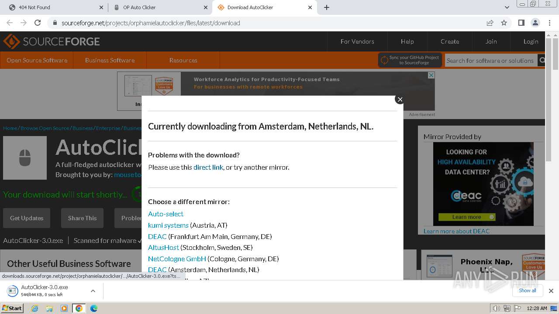Click the direct link hyperlink
Viewport: 559px width, 314px height.
208,167
